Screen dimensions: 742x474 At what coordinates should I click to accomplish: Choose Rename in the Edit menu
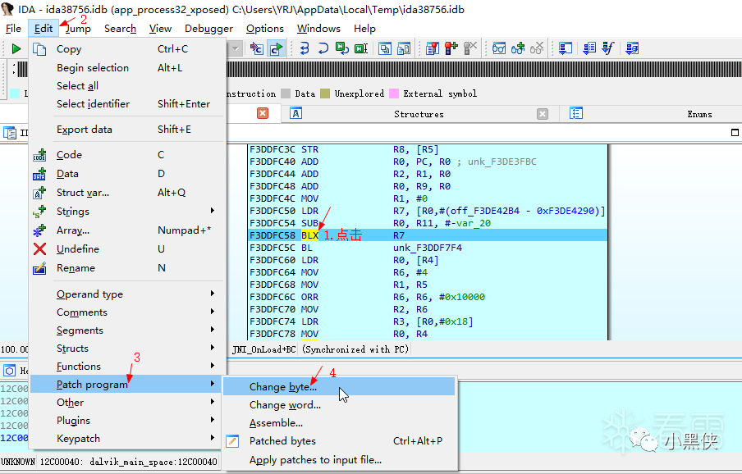pyautogui.click(x=127, y=268)
